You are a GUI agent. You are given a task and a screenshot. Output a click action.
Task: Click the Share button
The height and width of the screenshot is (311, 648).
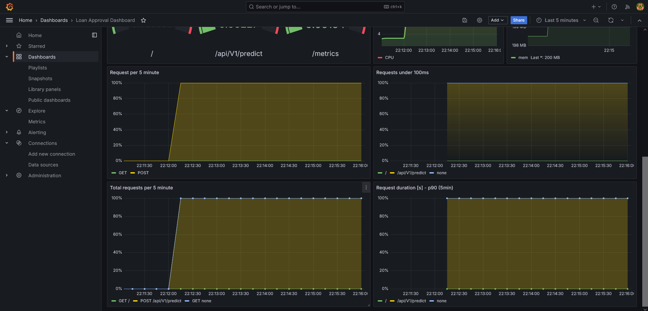click(x=519, y=20)
